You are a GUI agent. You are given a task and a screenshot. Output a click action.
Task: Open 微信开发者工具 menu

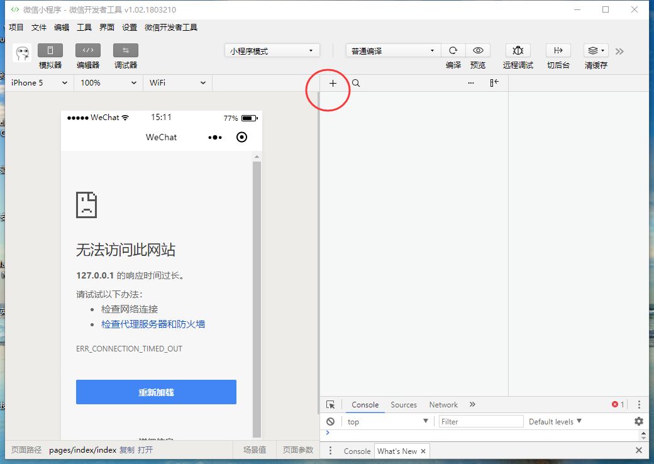click(x=171, y=28)
